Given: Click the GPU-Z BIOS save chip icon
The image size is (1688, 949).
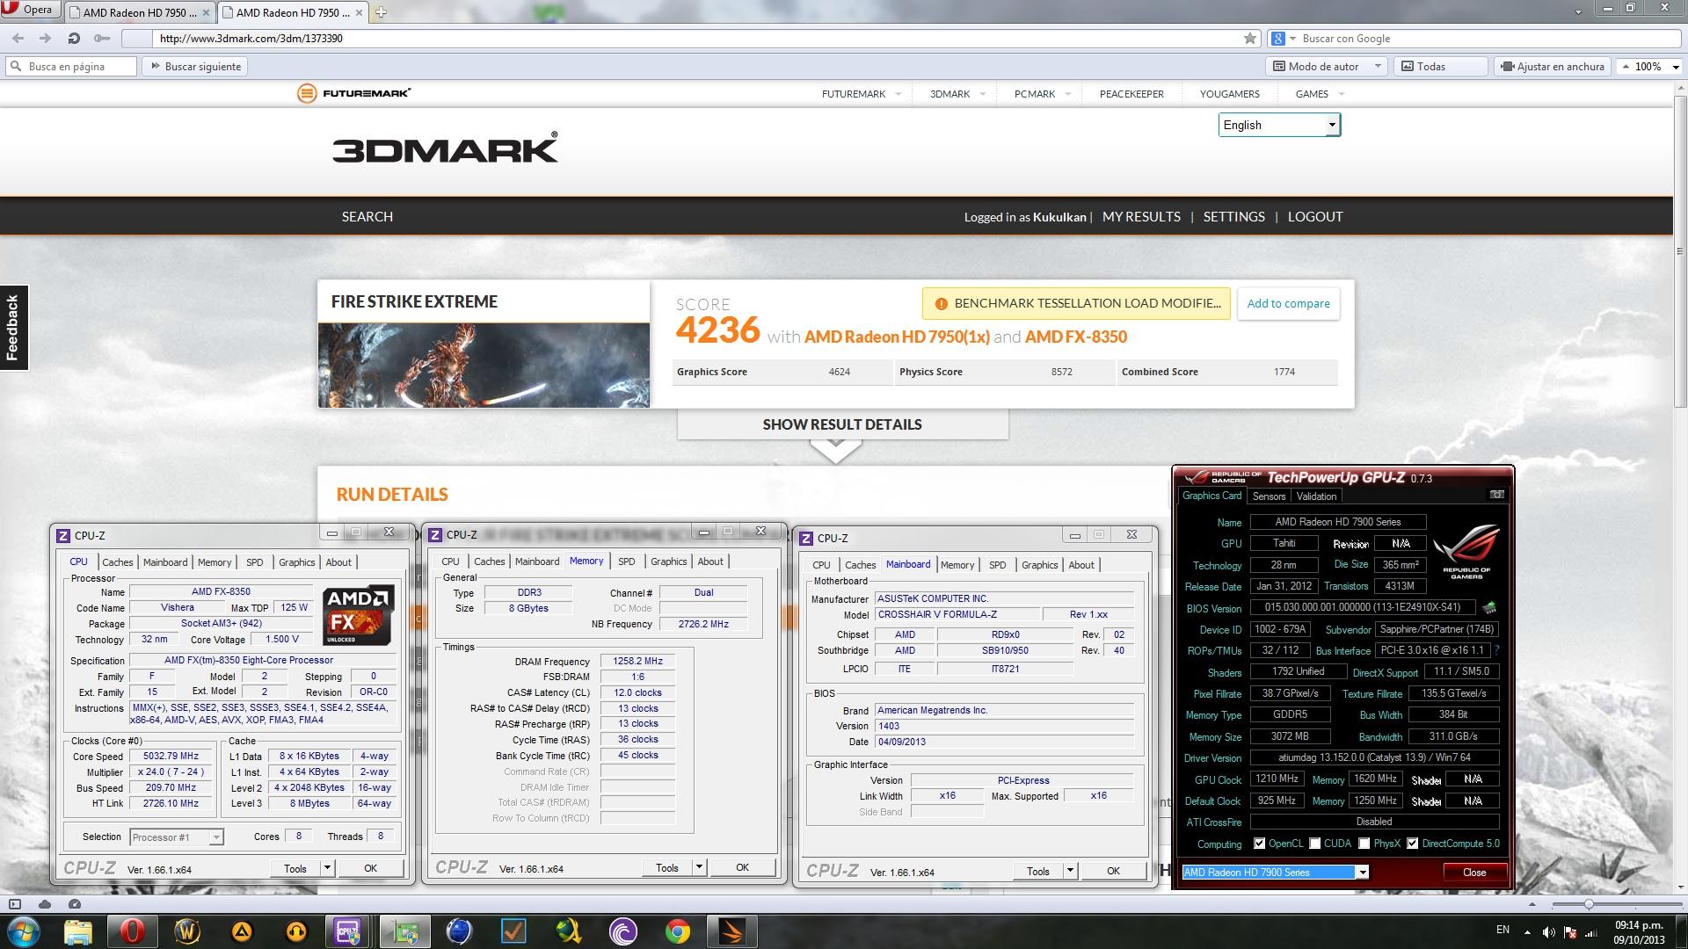Looking at the screenshot, I should coord(1489,607).
